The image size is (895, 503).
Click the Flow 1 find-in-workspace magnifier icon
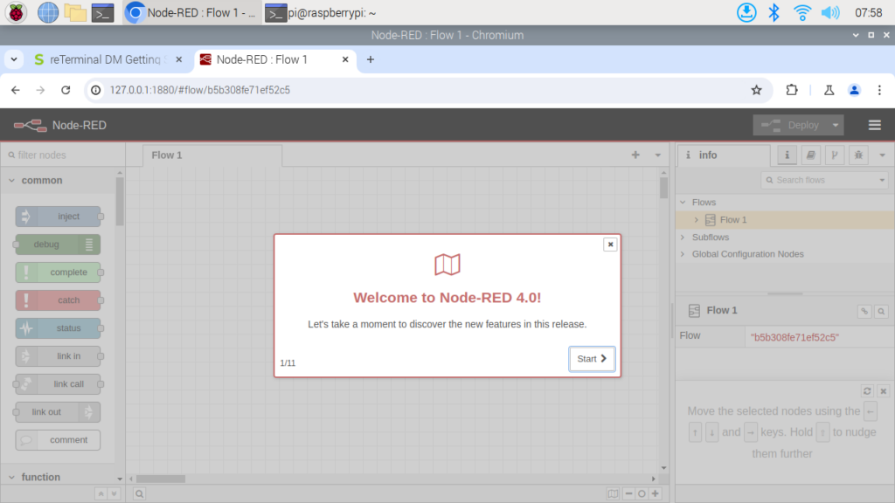click(881, 312)
